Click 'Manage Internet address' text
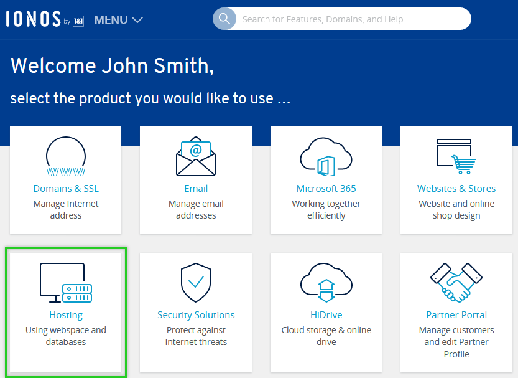The width and height of the screenshot is (518, 378). pyautogui.click(x=66, y=209)
